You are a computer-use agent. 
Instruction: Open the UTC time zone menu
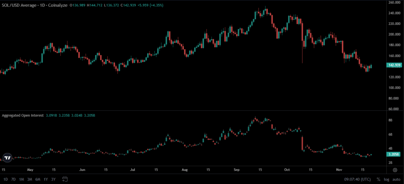point(358,179)
